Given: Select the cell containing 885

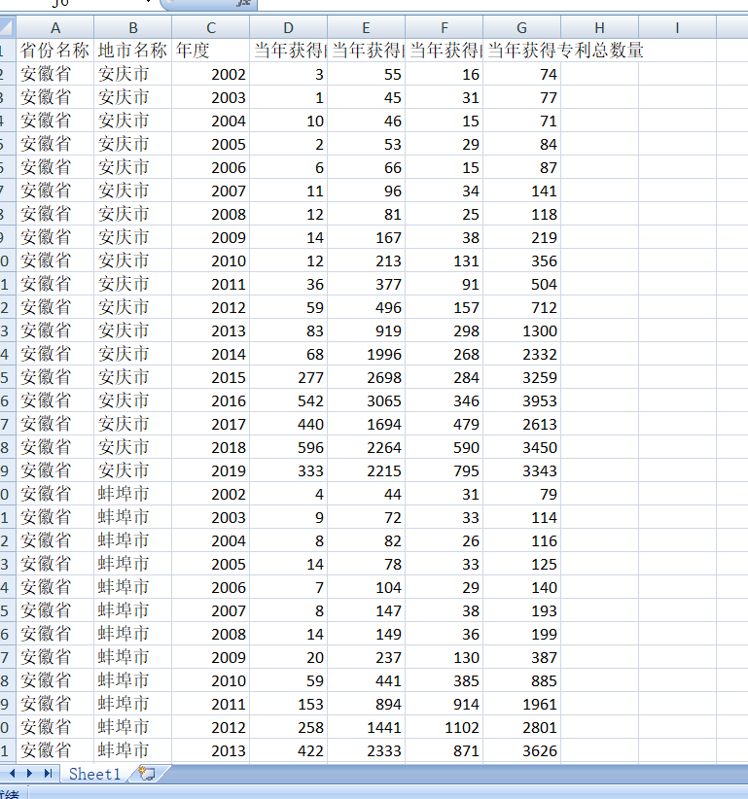Looking at the screenshot, I should pyautogui.click(x=521, y=680).
